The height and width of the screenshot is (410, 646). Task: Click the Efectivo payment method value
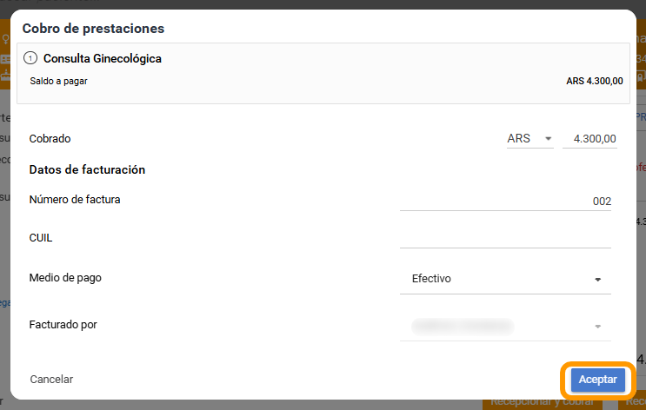pyautogui.click(x=431, y=279)
